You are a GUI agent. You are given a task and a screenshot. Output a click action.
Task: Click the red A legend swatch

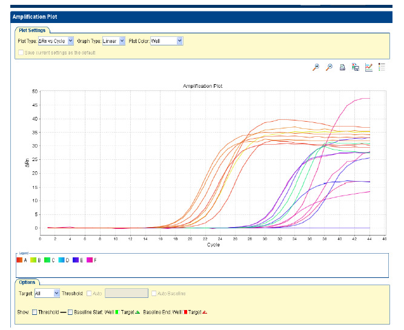point(19,260)
